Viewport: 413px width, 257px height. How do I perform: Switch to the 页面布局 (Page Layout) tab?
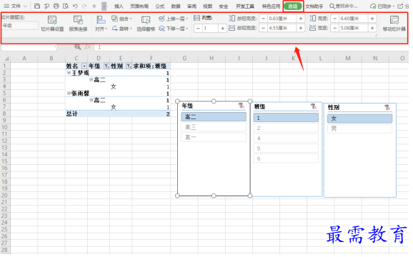coord(139,6)
